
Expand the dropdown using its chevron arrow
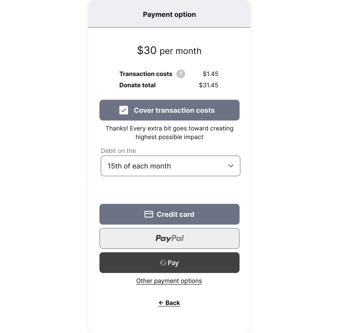231,166
